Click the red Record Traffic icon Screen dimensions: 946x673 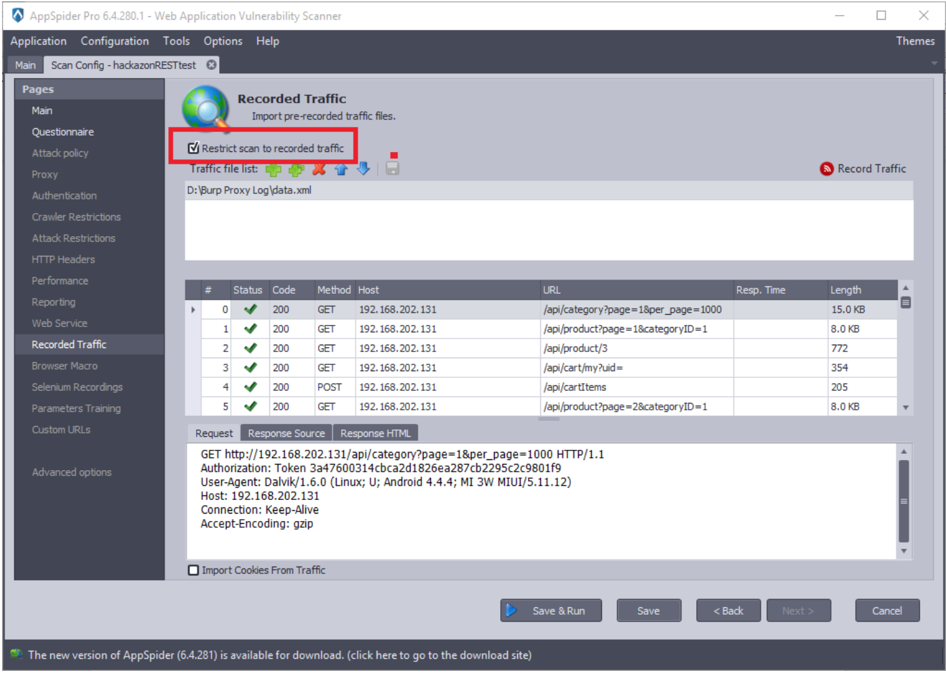827,169
